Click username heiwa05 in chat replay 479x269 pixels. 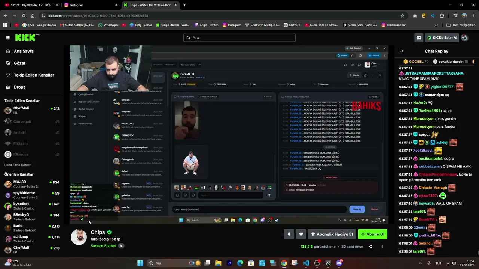pyautogui.click(x=427, y=204)
